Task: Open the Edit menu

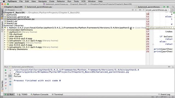Action: click(x=27, y=1)
